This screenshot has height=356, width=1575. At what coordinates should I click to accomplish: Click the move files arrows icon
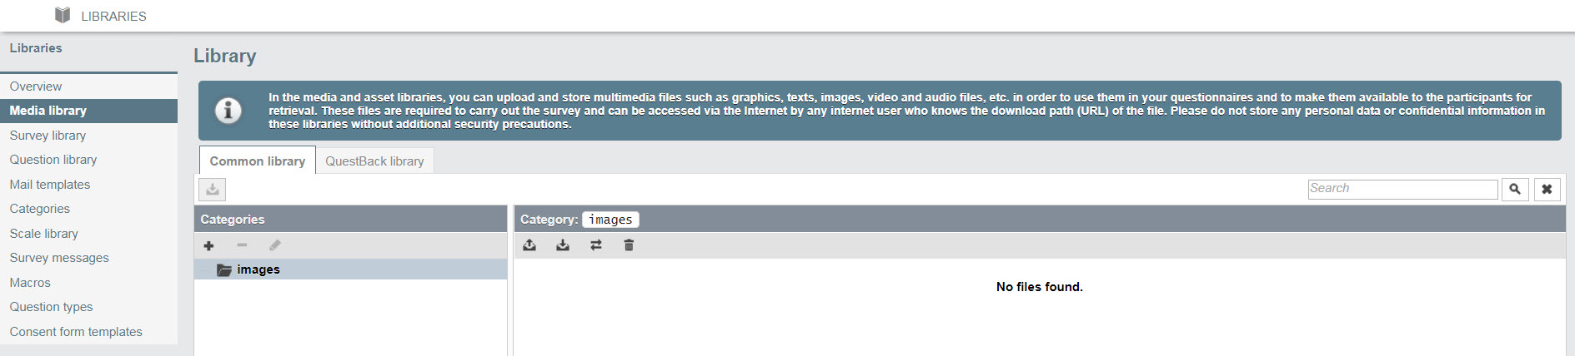[x=596, y=245]
